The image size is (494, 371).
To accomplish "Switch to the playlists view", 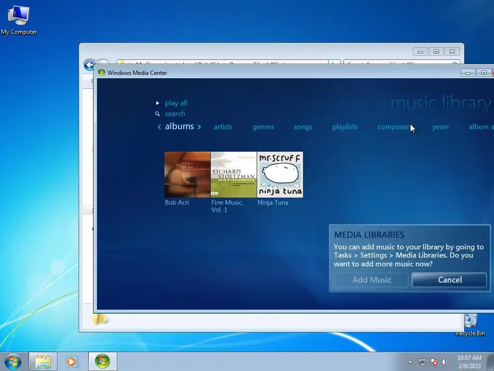I will [345, 127].
